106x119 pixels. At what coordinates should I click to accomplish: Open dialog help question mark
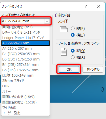pyautogui.click(x=86, y=6)
